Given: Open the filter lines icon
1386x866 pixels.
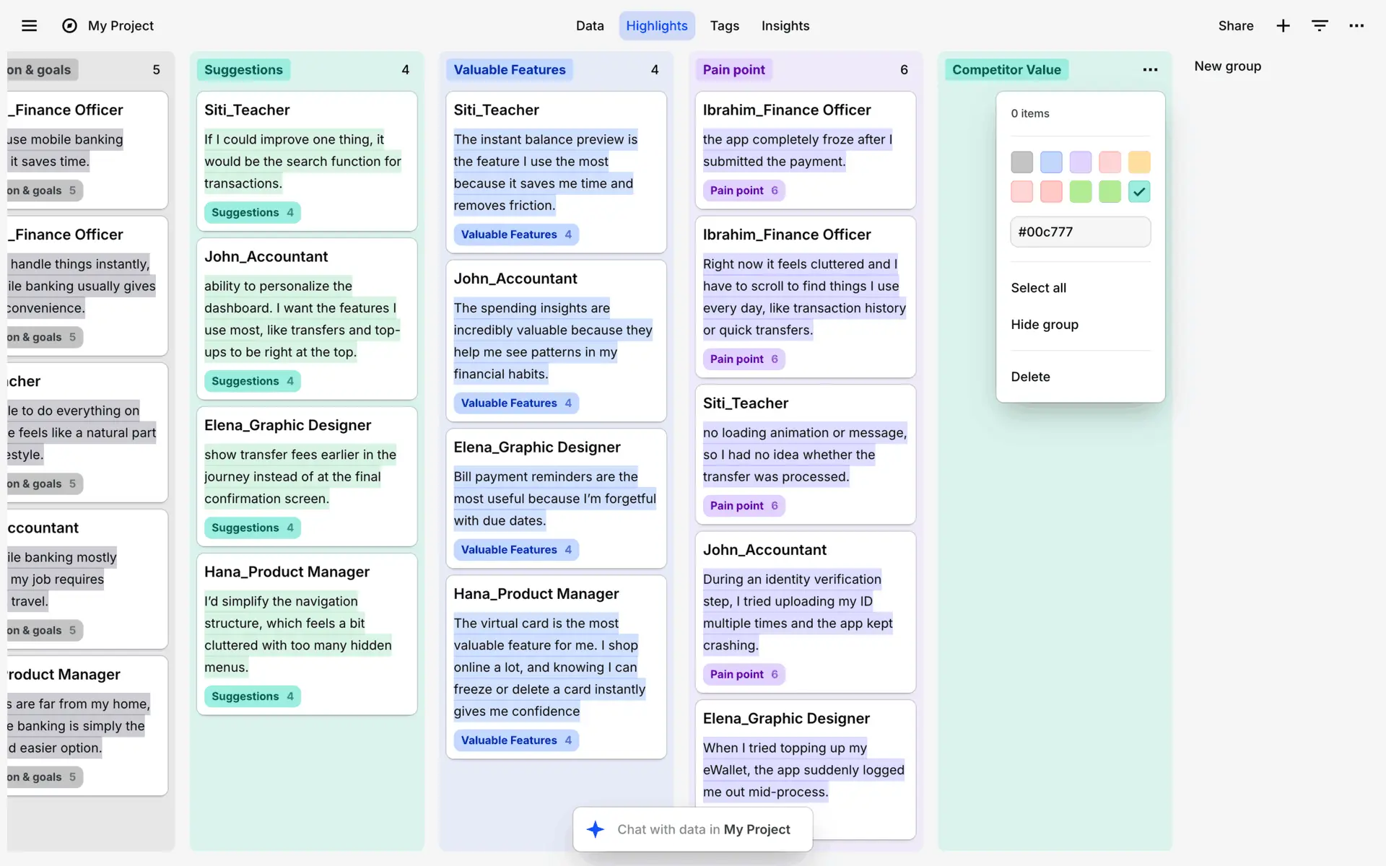Looking at the screenshot, I should click(x=1320, y=26).
